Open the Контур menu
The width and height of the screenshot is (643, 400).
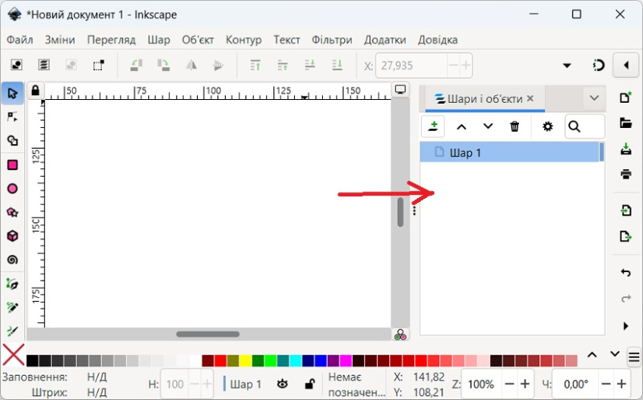(x=244, y=39)
